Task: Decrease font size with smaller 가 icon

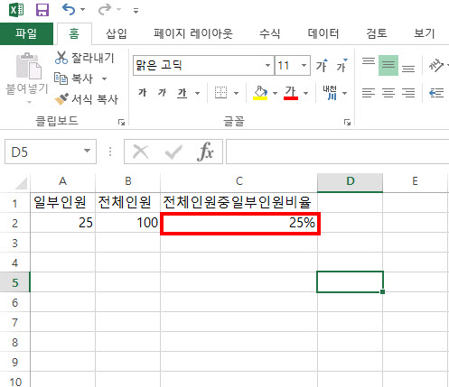Action: coord(341,65)
